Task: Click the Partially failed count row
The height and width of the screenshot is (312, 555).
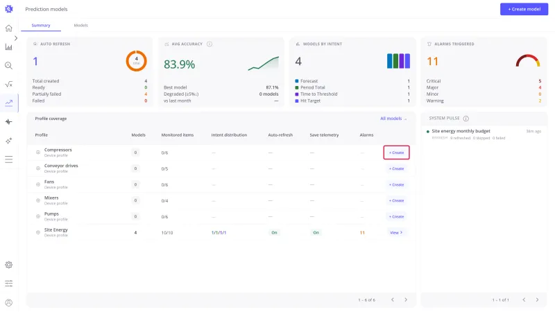Action: tap(89, 94)
